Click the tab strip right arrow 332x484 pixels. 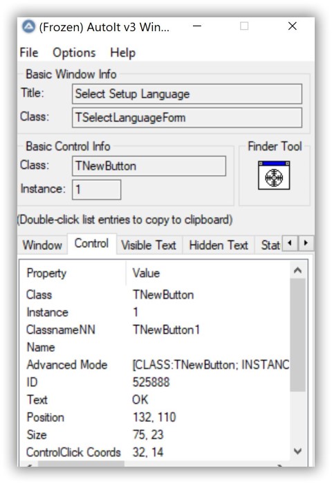click(x=306, y=243)
